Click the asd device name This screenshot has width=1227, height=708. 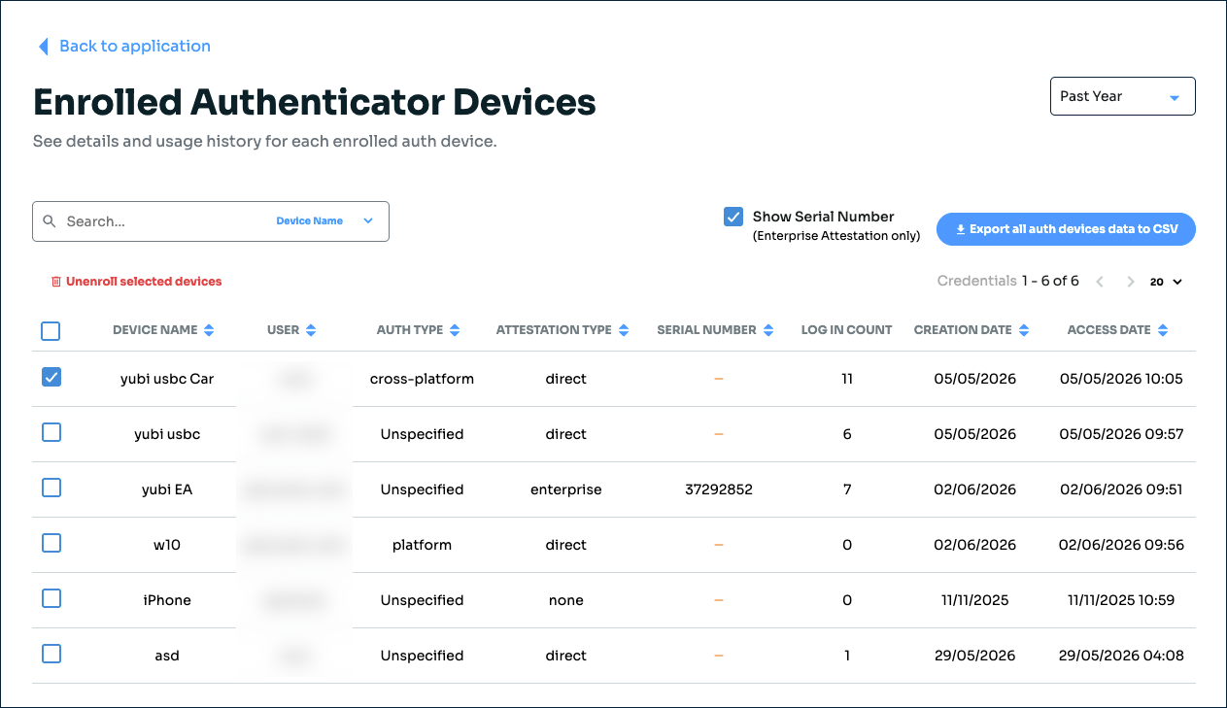(167, 656)
